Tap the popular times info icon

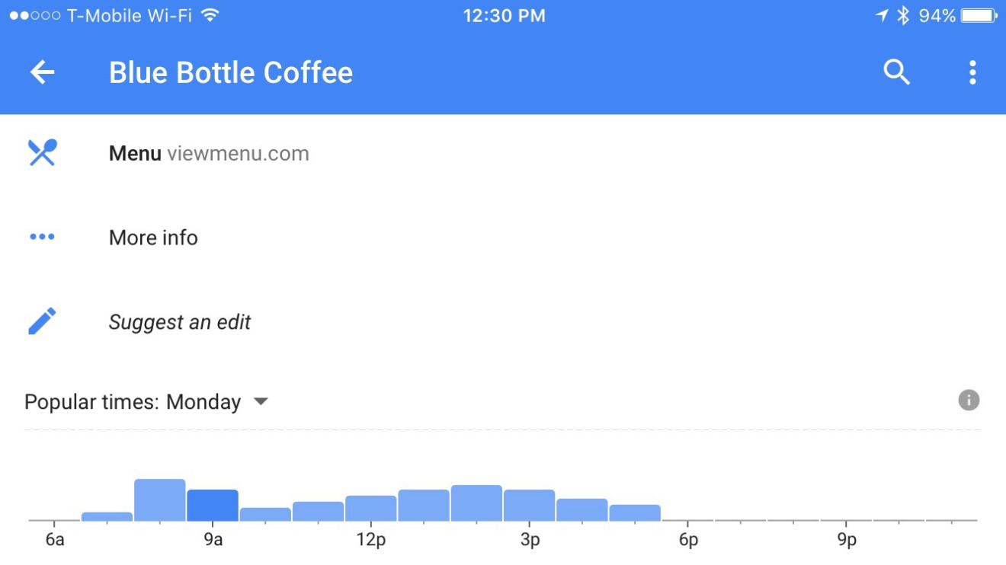coord(969,401)
